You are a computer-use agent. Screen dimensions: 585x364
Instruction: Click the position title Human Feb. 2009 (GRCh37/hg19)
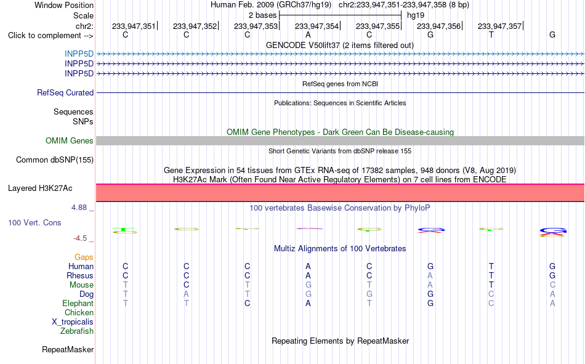point(271,5)
